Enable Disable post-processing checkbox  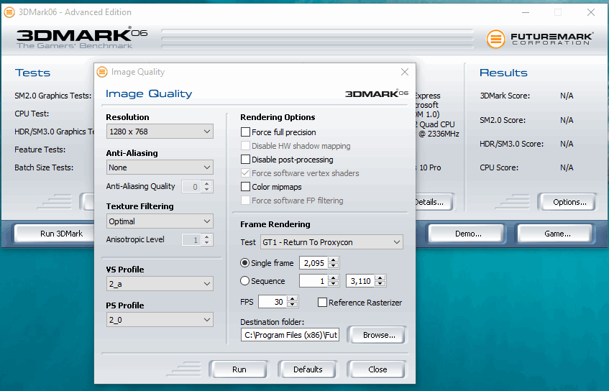245,159
